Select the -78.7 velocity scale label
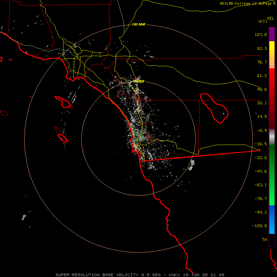277x277 pixels. pos(261,199)
